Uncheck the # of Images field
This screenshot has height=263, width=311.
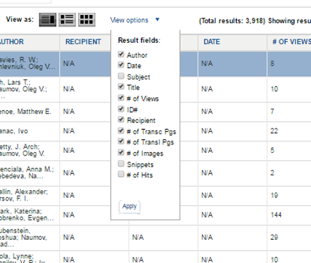click(121, 152)
